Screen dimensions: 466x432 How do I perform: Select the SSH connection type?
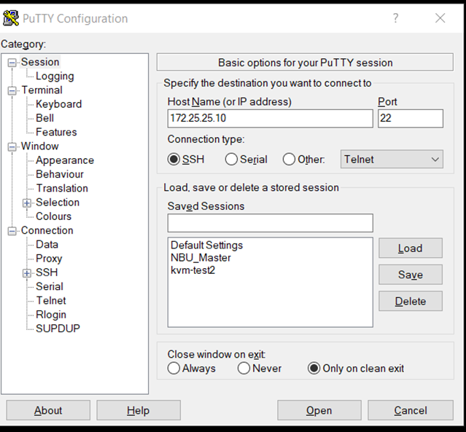[x=174, y=159]
